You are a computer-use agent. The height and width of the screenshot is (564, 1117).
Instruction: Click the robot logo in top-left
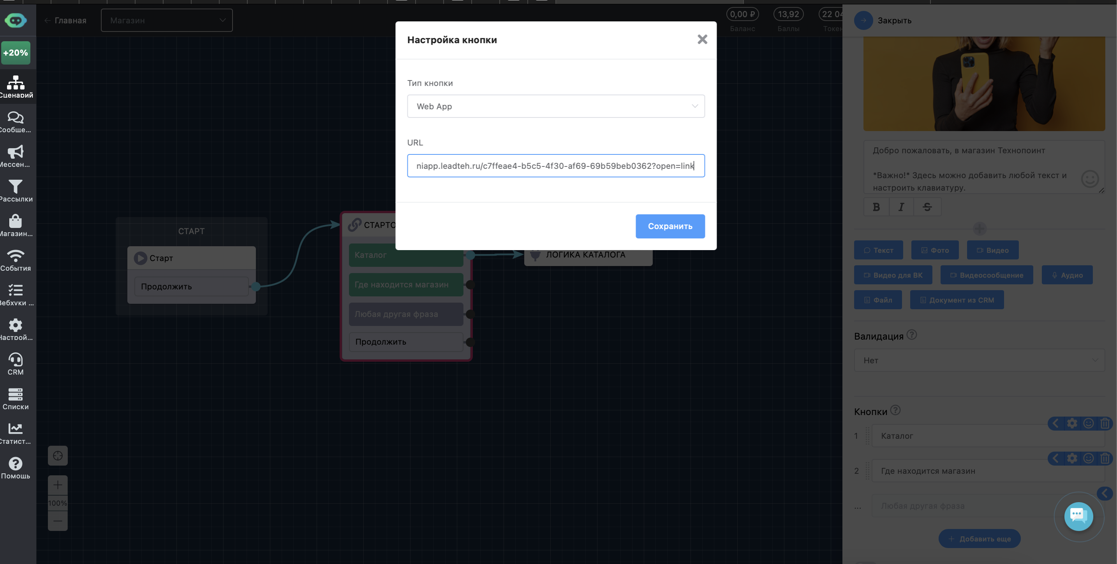16,20
